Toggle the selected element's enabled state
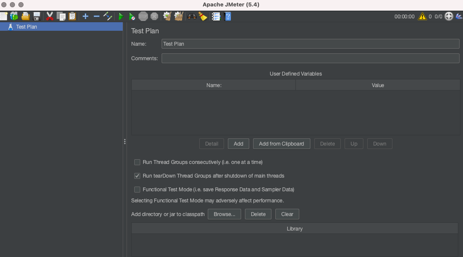 [x=107, y=16]
